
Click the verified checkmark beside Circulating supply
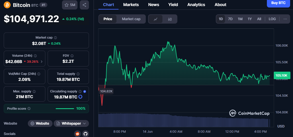[85, 92]
